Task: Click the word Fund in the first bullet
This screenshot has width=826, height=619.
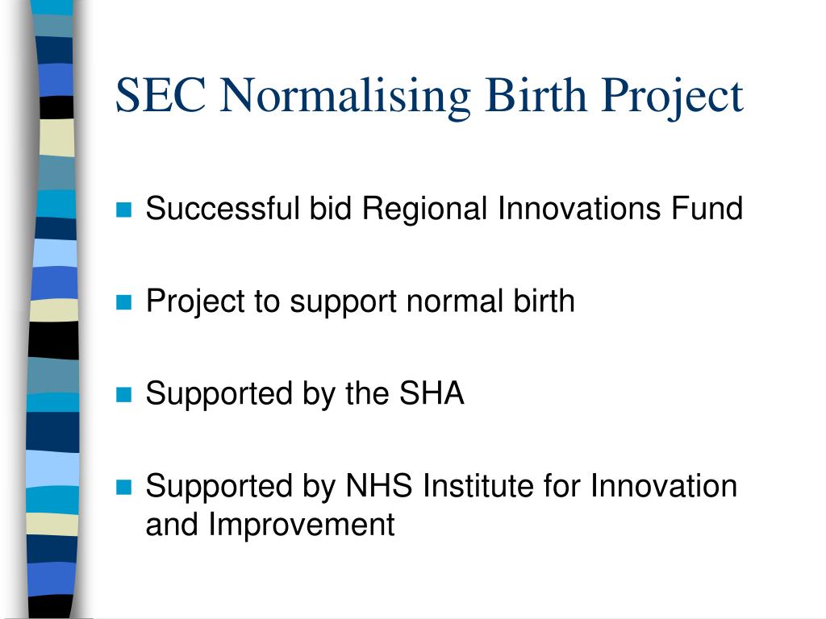Action: [707, 208]
